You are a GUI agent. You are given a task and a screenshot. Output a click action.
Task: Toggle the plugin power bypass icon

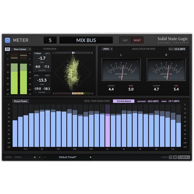(x=7, y=40)
